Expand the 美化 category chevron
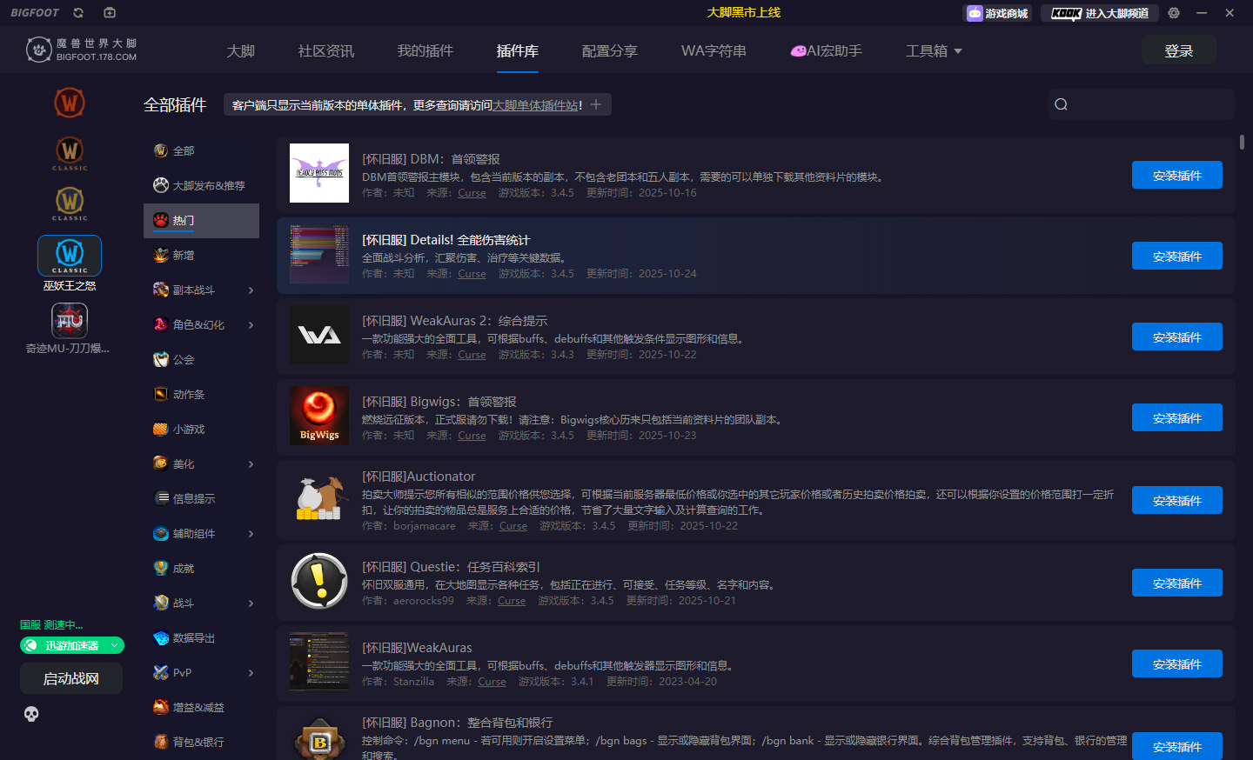This screenshot has height=760, width=1253. (251, 464)
